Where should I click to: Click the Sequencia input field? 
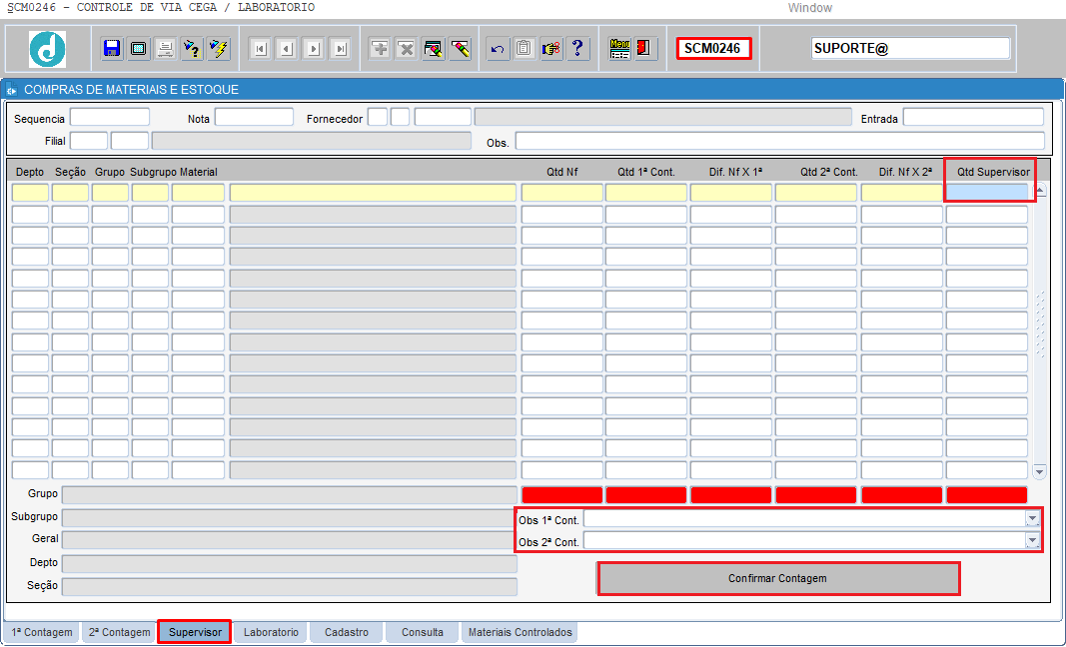tap(110, 117)
